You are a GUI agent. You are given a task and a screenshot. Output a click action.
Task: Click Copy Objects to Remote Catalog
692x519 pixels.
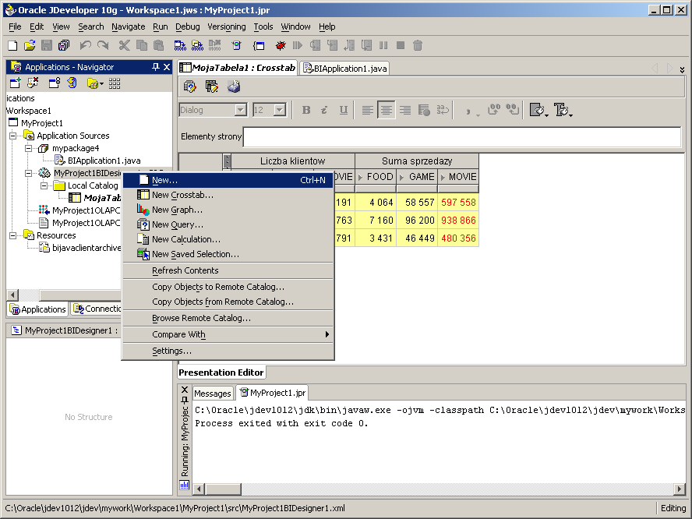pos(228,287)
